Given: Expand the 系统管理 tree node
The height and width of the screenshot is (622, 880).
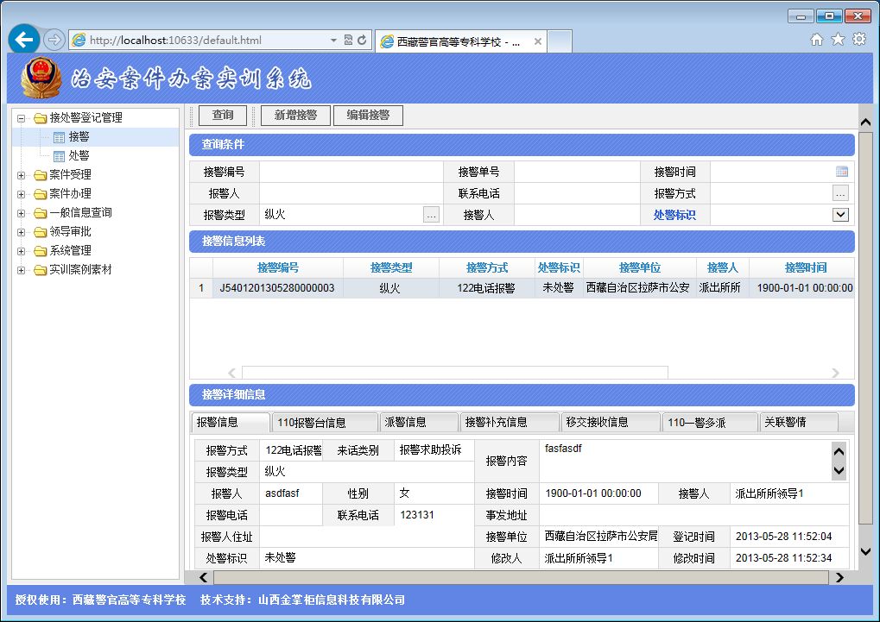Looking at the screenshot, I should [x=22, y=251].
